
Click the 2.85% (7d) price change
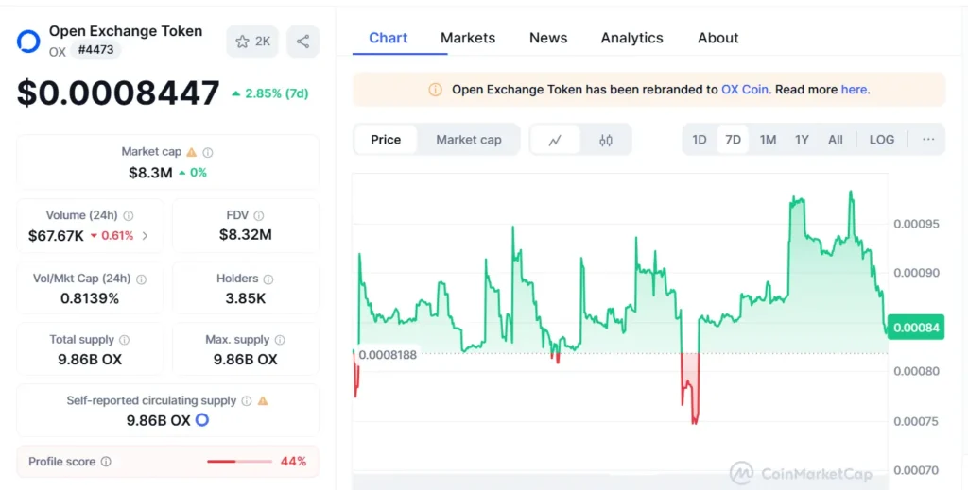point(270,93)
